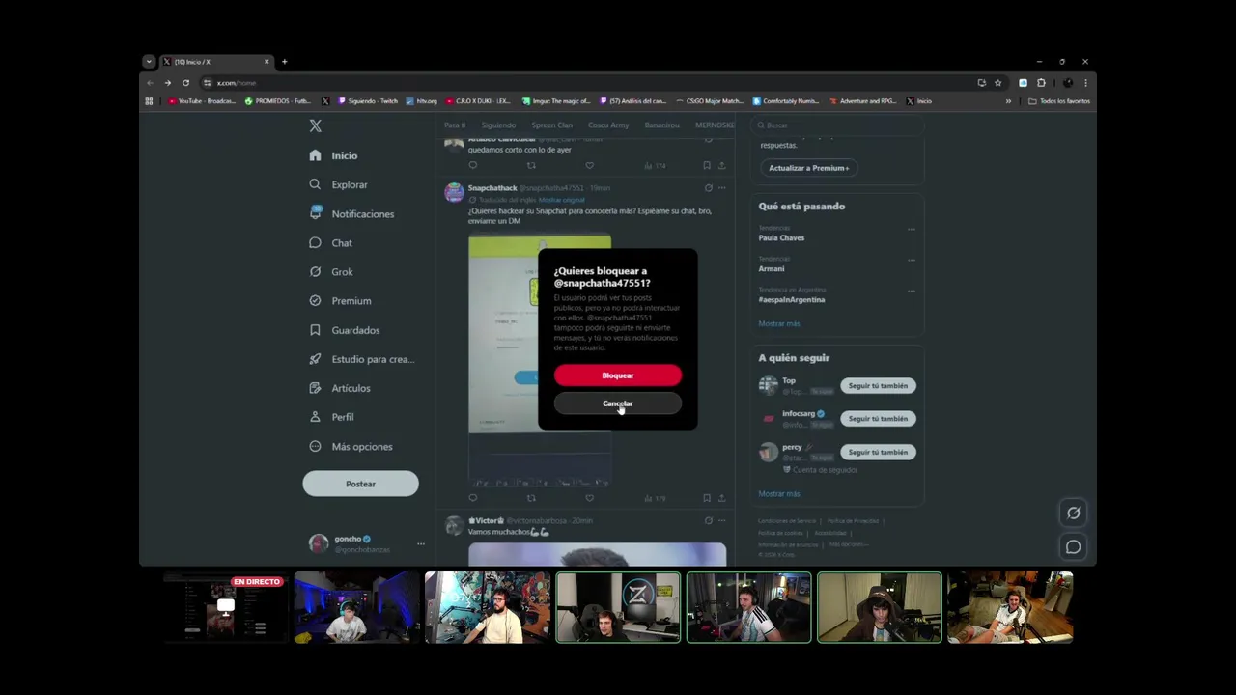Open the Artículos sidebar entry
Image resolution: width=1236 pixels, height=695 pixels.
click(x=340, y=388)
